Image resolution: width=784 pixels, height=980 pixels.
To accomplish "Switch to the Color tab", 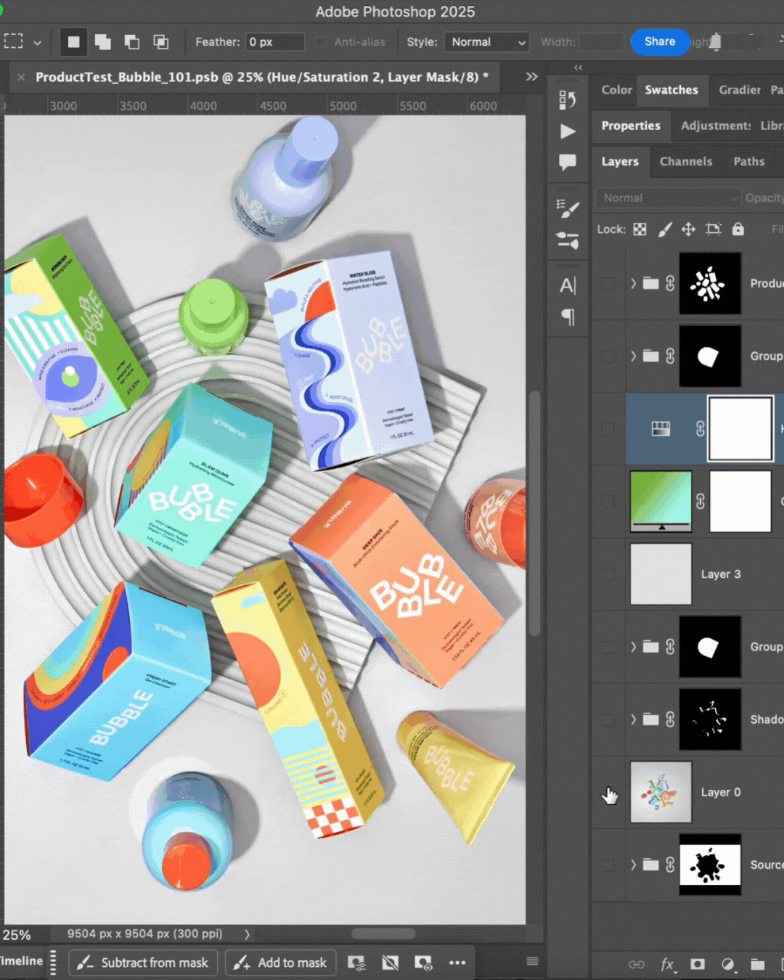I will pyautogui.click(x=617, y=90).
